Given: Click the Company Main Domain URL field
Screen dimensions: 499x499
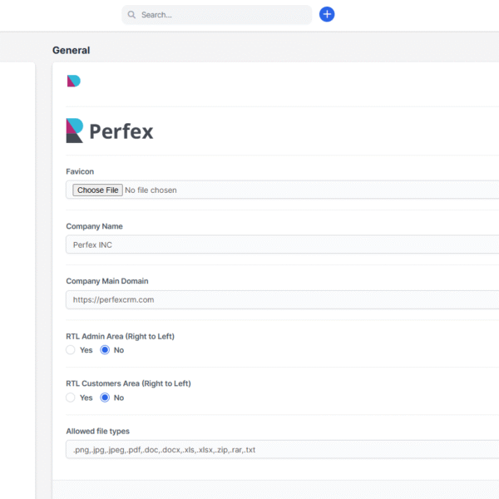Looking at the screenshot, I should tap(283, 299).
